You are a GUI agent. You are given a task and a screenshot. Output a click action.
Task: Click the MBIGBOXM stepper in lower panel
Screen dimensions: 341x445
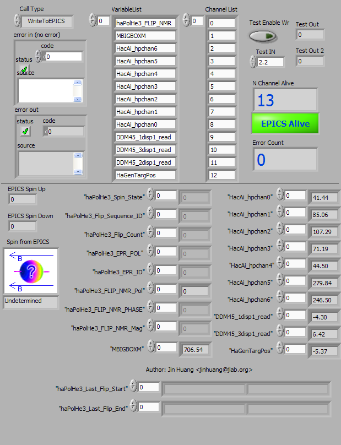(151, 347)
